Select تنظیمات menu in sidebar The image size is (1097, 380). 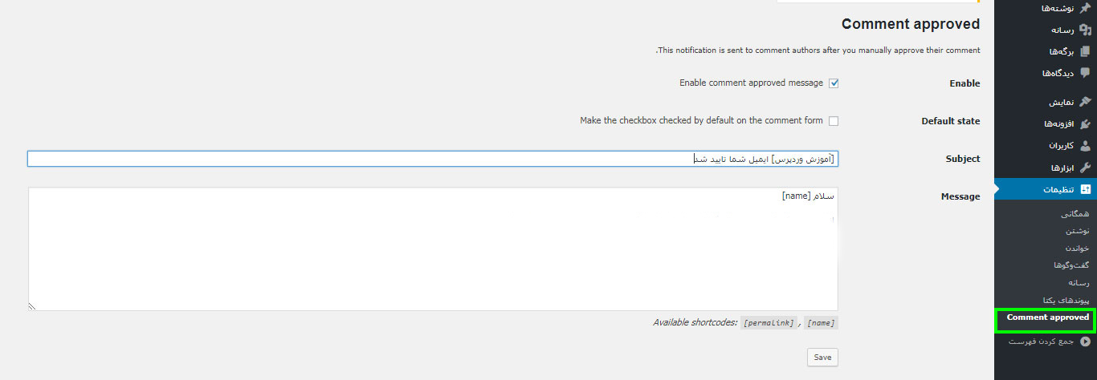[1046, 189]
